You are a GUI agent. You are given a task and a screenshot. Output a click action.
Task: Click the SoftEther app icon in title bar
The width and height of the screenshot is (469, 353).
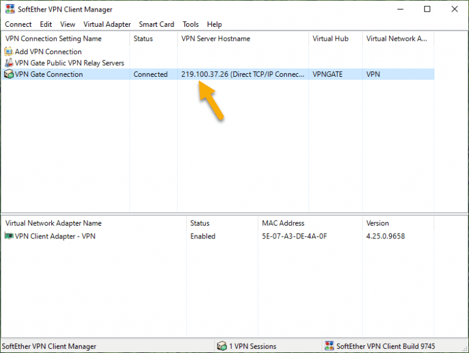point(10,9)
